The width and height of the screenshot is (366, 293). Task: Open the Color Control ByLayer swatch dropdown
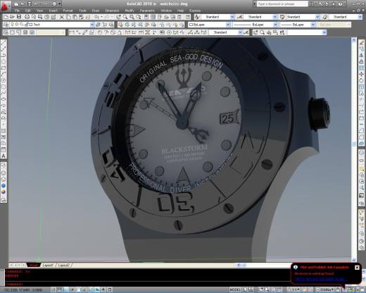[x=228, y=25]
